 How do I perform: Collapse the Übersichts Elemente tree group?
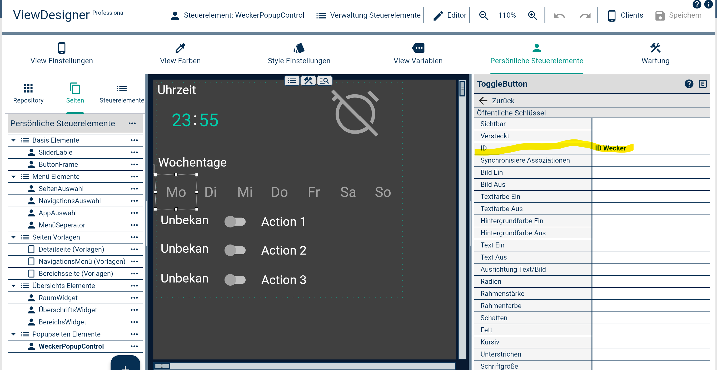coord(13,286)
